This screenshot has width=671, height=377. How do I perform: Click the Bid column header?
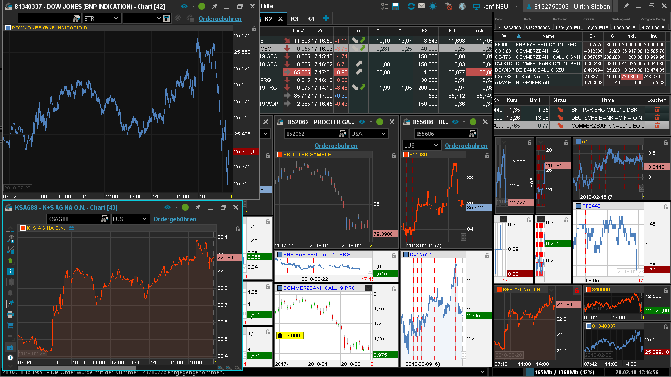(x=452, y=31)
